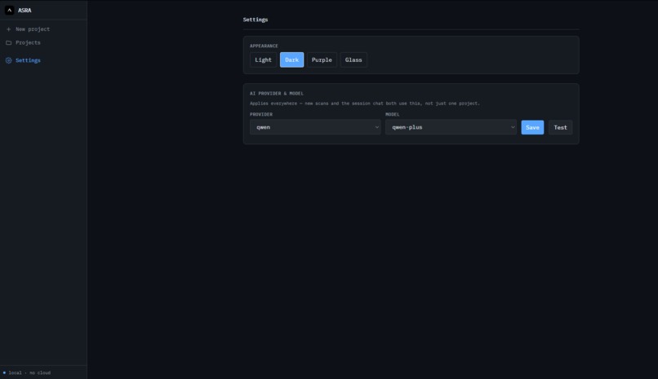This screenshot has height=379, width=658.
Task: Open Projects in the sidebar
Action: point(28,42)
